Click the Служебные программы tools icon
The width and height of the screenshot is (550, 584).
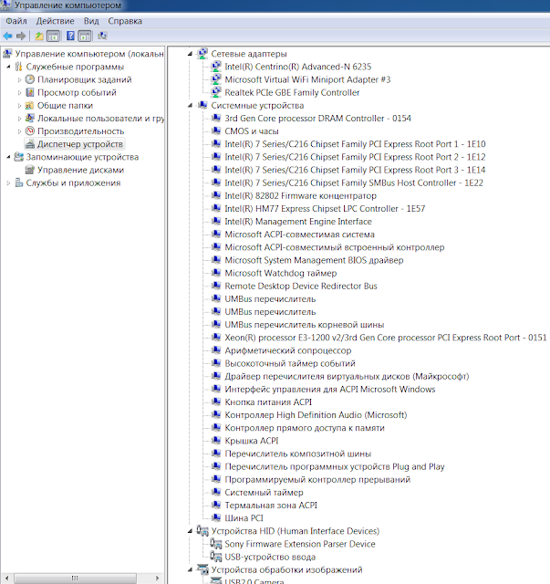click(18, 67)
